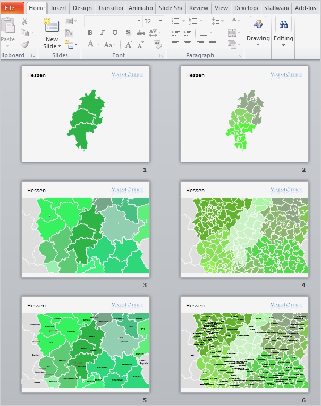Image resolution: width=321 pixels, height=406 pixels.
Task: Click the Font Color icon
Action: pyautogui.click(x=90, y=44)
